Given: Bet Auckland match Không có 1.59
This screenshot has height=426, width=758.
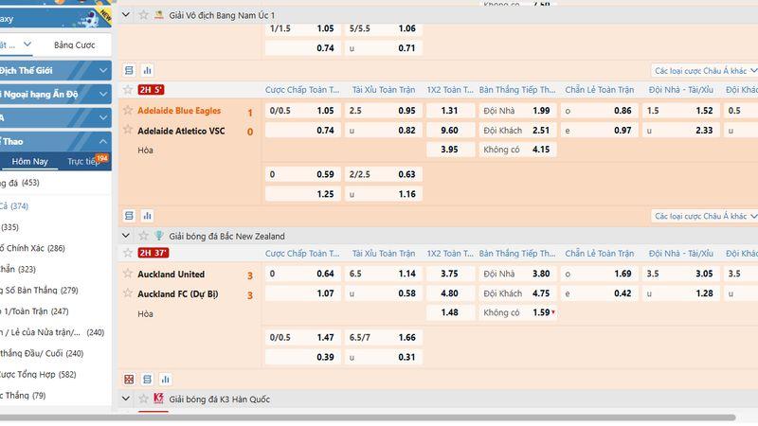Looking at the screenshot, I should click(516, 312).
